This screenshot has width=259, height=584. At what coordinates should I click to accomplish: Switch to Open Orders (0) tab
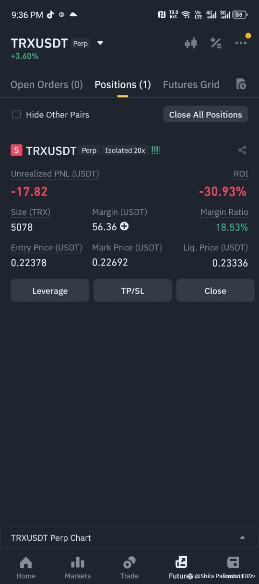coord(47,84)
